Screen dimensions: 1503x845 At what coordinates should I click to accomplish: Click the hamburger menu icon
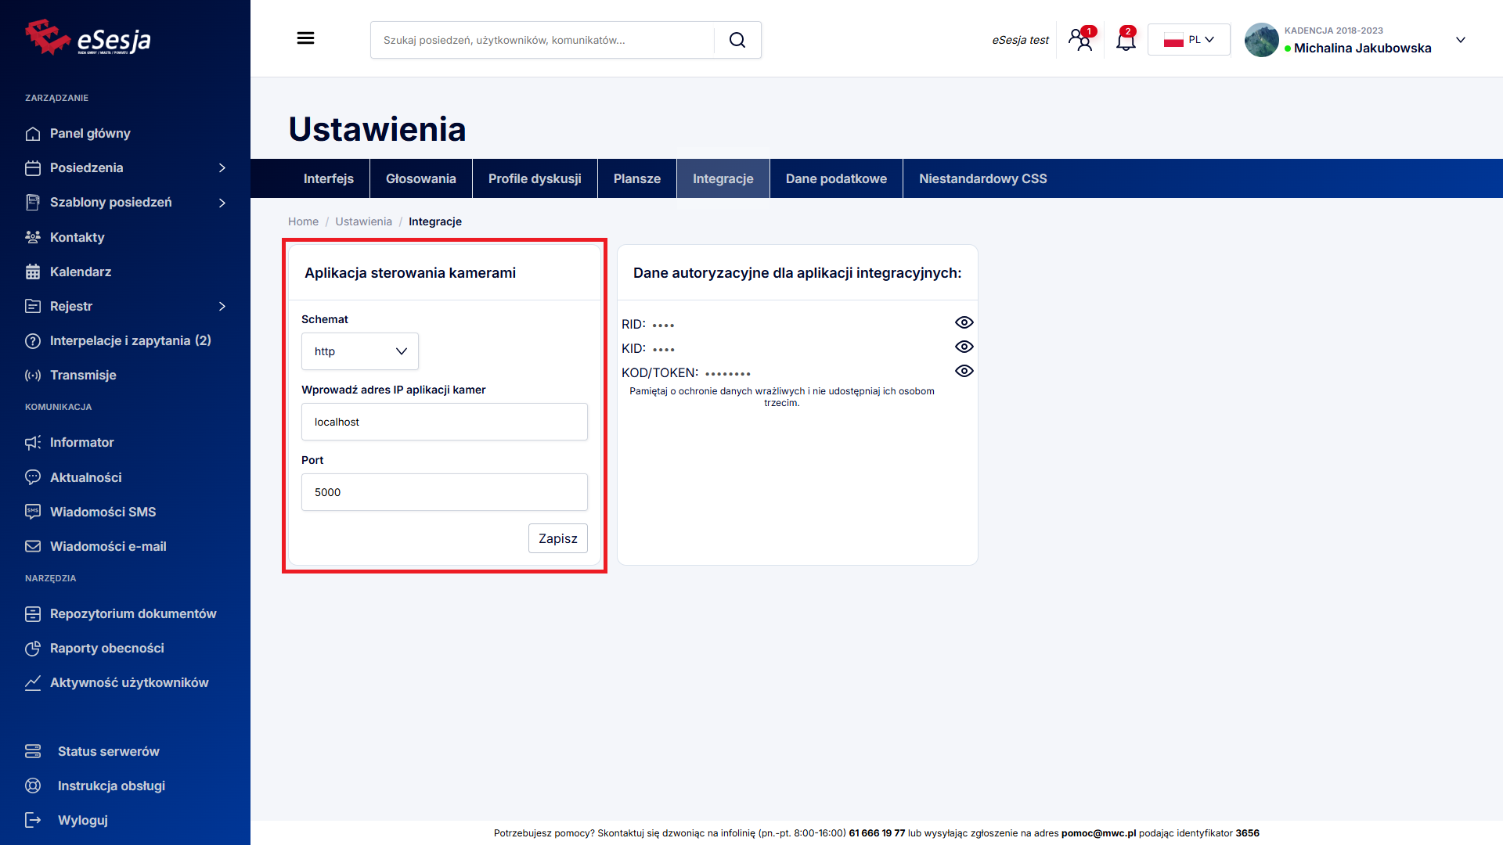coord(305,38)
